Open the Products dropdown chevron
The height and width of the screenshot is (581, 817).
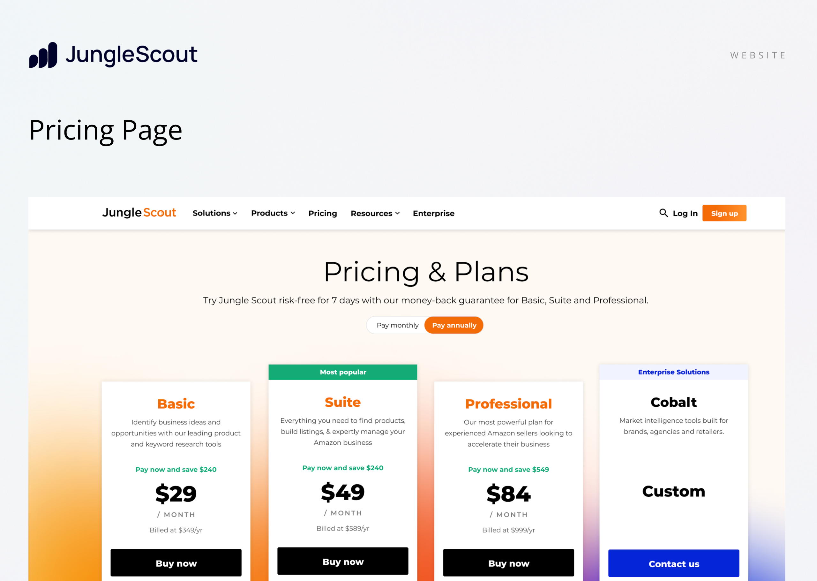click(x=293, y=213)
